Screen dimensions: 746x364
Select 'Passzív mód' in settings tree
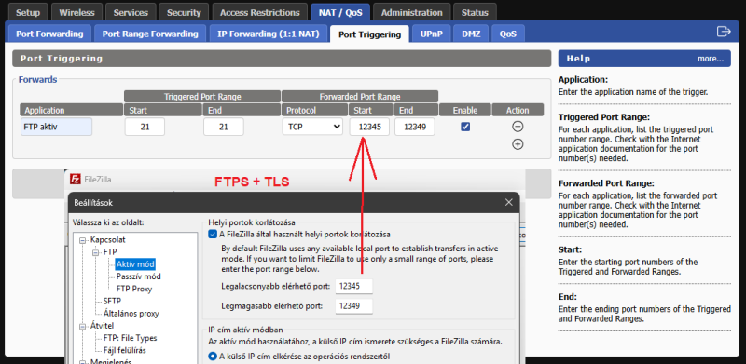coord(138,276)
